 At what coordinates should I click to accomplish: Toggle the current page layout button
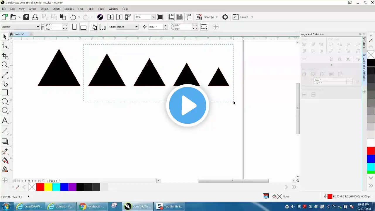click(x=103, y=27)
